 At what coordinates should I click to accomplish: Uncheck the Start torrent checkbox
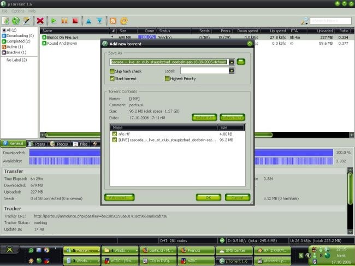pyautogui.click(x=112, y=78)
